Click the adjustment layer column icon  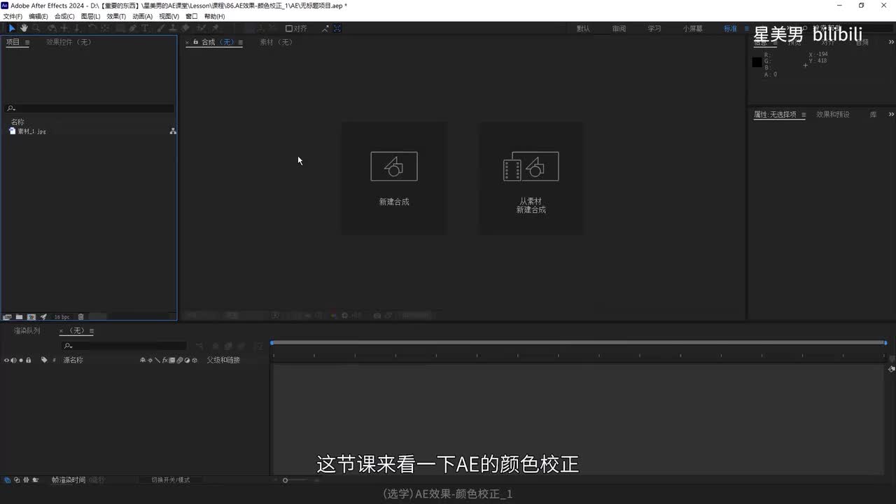(x=187, y=360)
